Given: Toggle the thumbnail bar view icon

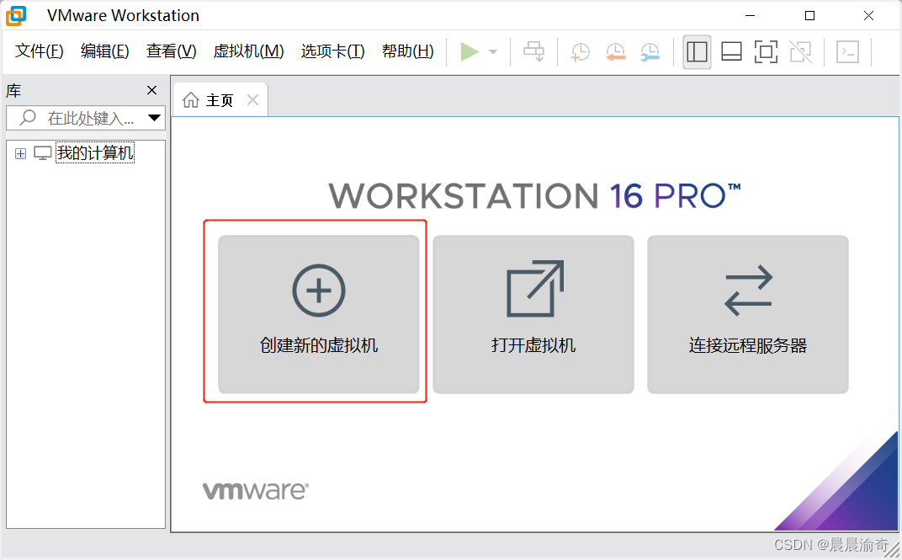Looking at the screenshot, I should pos(731,52).
